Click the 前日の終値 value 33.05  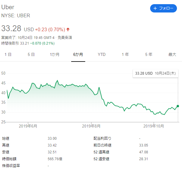[144, 145]
